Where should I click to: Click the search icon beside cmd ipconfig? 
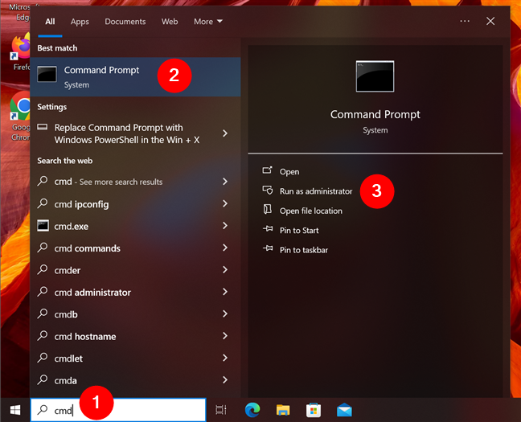click(43, 203)
